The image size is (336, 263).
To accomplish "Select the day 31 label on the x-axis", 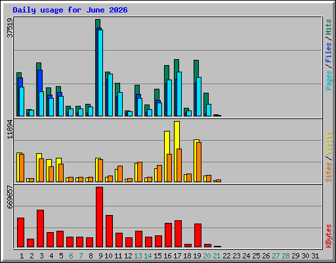I will (x=315, y=256).
